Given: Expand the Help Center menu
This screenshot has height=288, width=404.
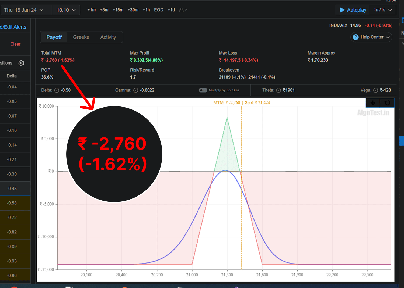Looking at the screenshot, I should coord(371,37).
